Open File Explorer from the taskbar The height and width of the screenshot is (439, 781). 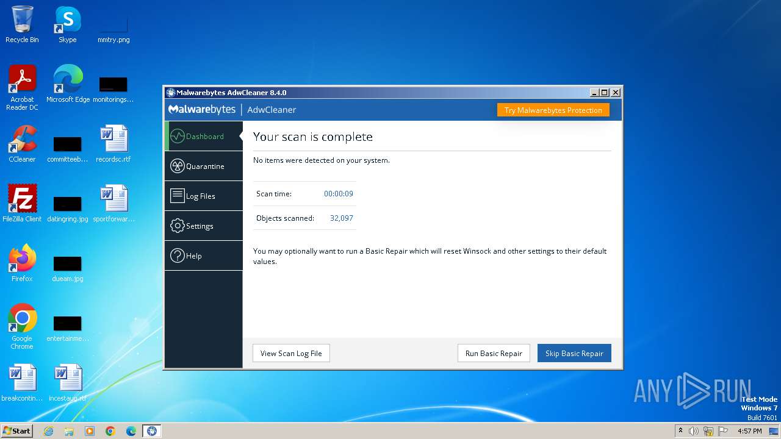coord(69,431)
